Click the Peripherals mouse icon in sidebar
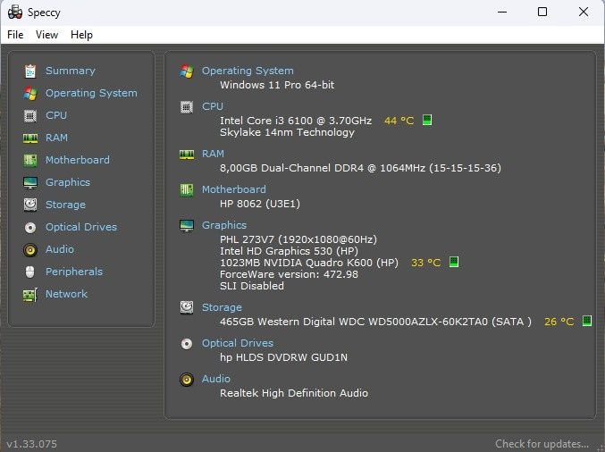 [x=30, y=272]
